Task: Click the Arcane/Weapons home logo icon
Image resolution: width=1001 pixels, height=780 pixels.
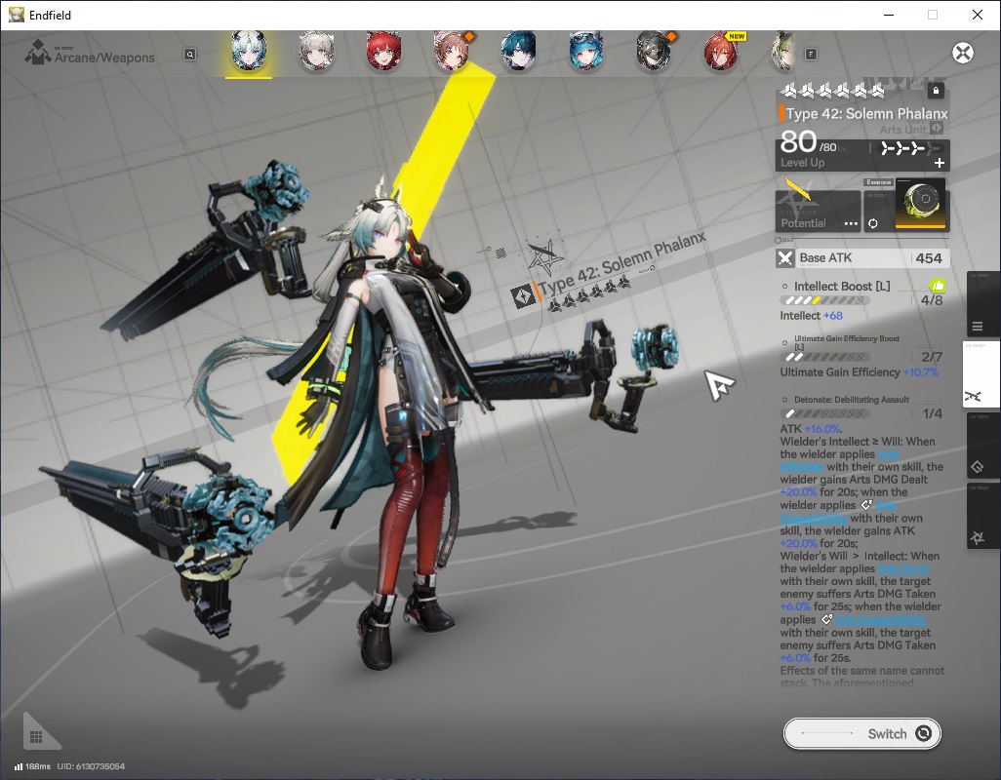Action: 38,53
